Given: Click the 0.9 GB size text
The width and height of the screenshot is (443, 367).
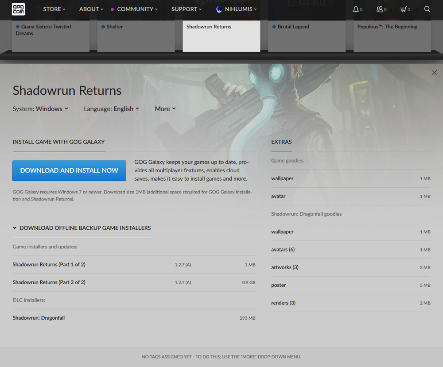Looking at the screenshot, I should pos(249,282).
